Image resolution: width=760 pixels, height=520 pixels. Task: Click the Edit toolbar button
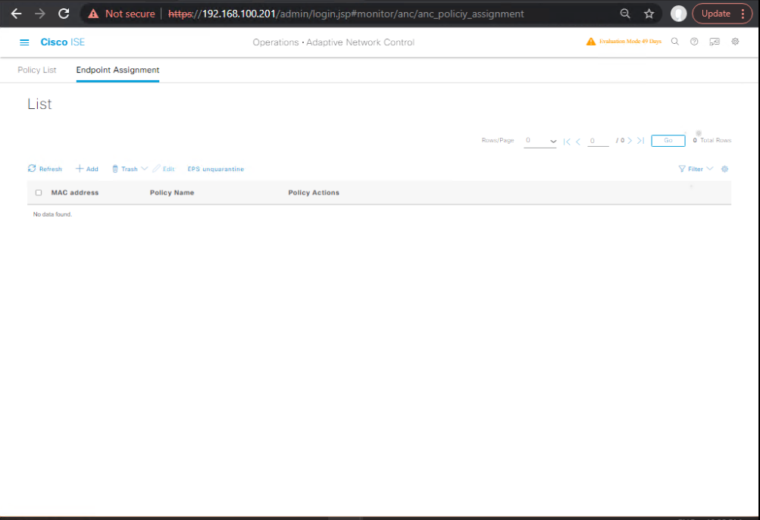164,169
